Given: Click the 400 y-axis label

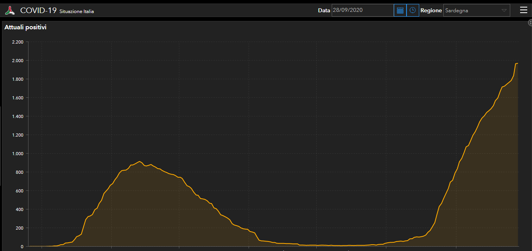Looking at the screenshot, I should (19, 209).
